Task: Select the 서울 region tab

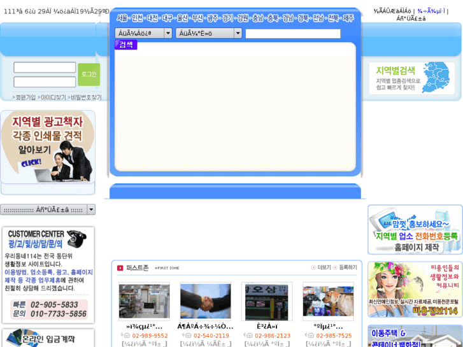Action: 122,18
